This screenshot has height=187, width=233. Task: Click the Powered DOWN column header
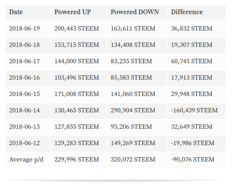pos(137,13)
